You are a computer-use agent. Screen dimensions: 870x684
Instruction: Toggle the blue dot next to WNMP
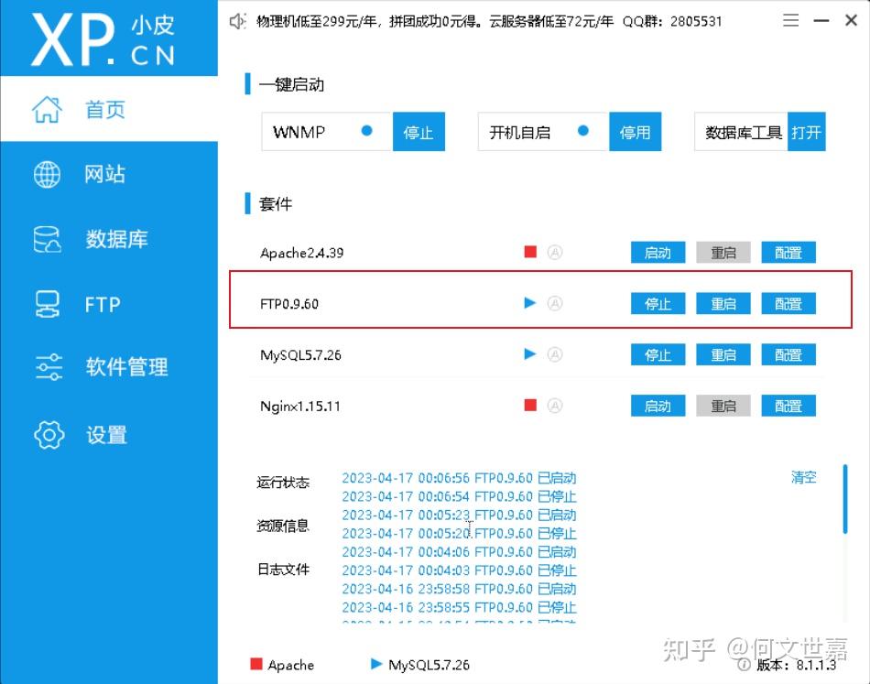[365, 131]
